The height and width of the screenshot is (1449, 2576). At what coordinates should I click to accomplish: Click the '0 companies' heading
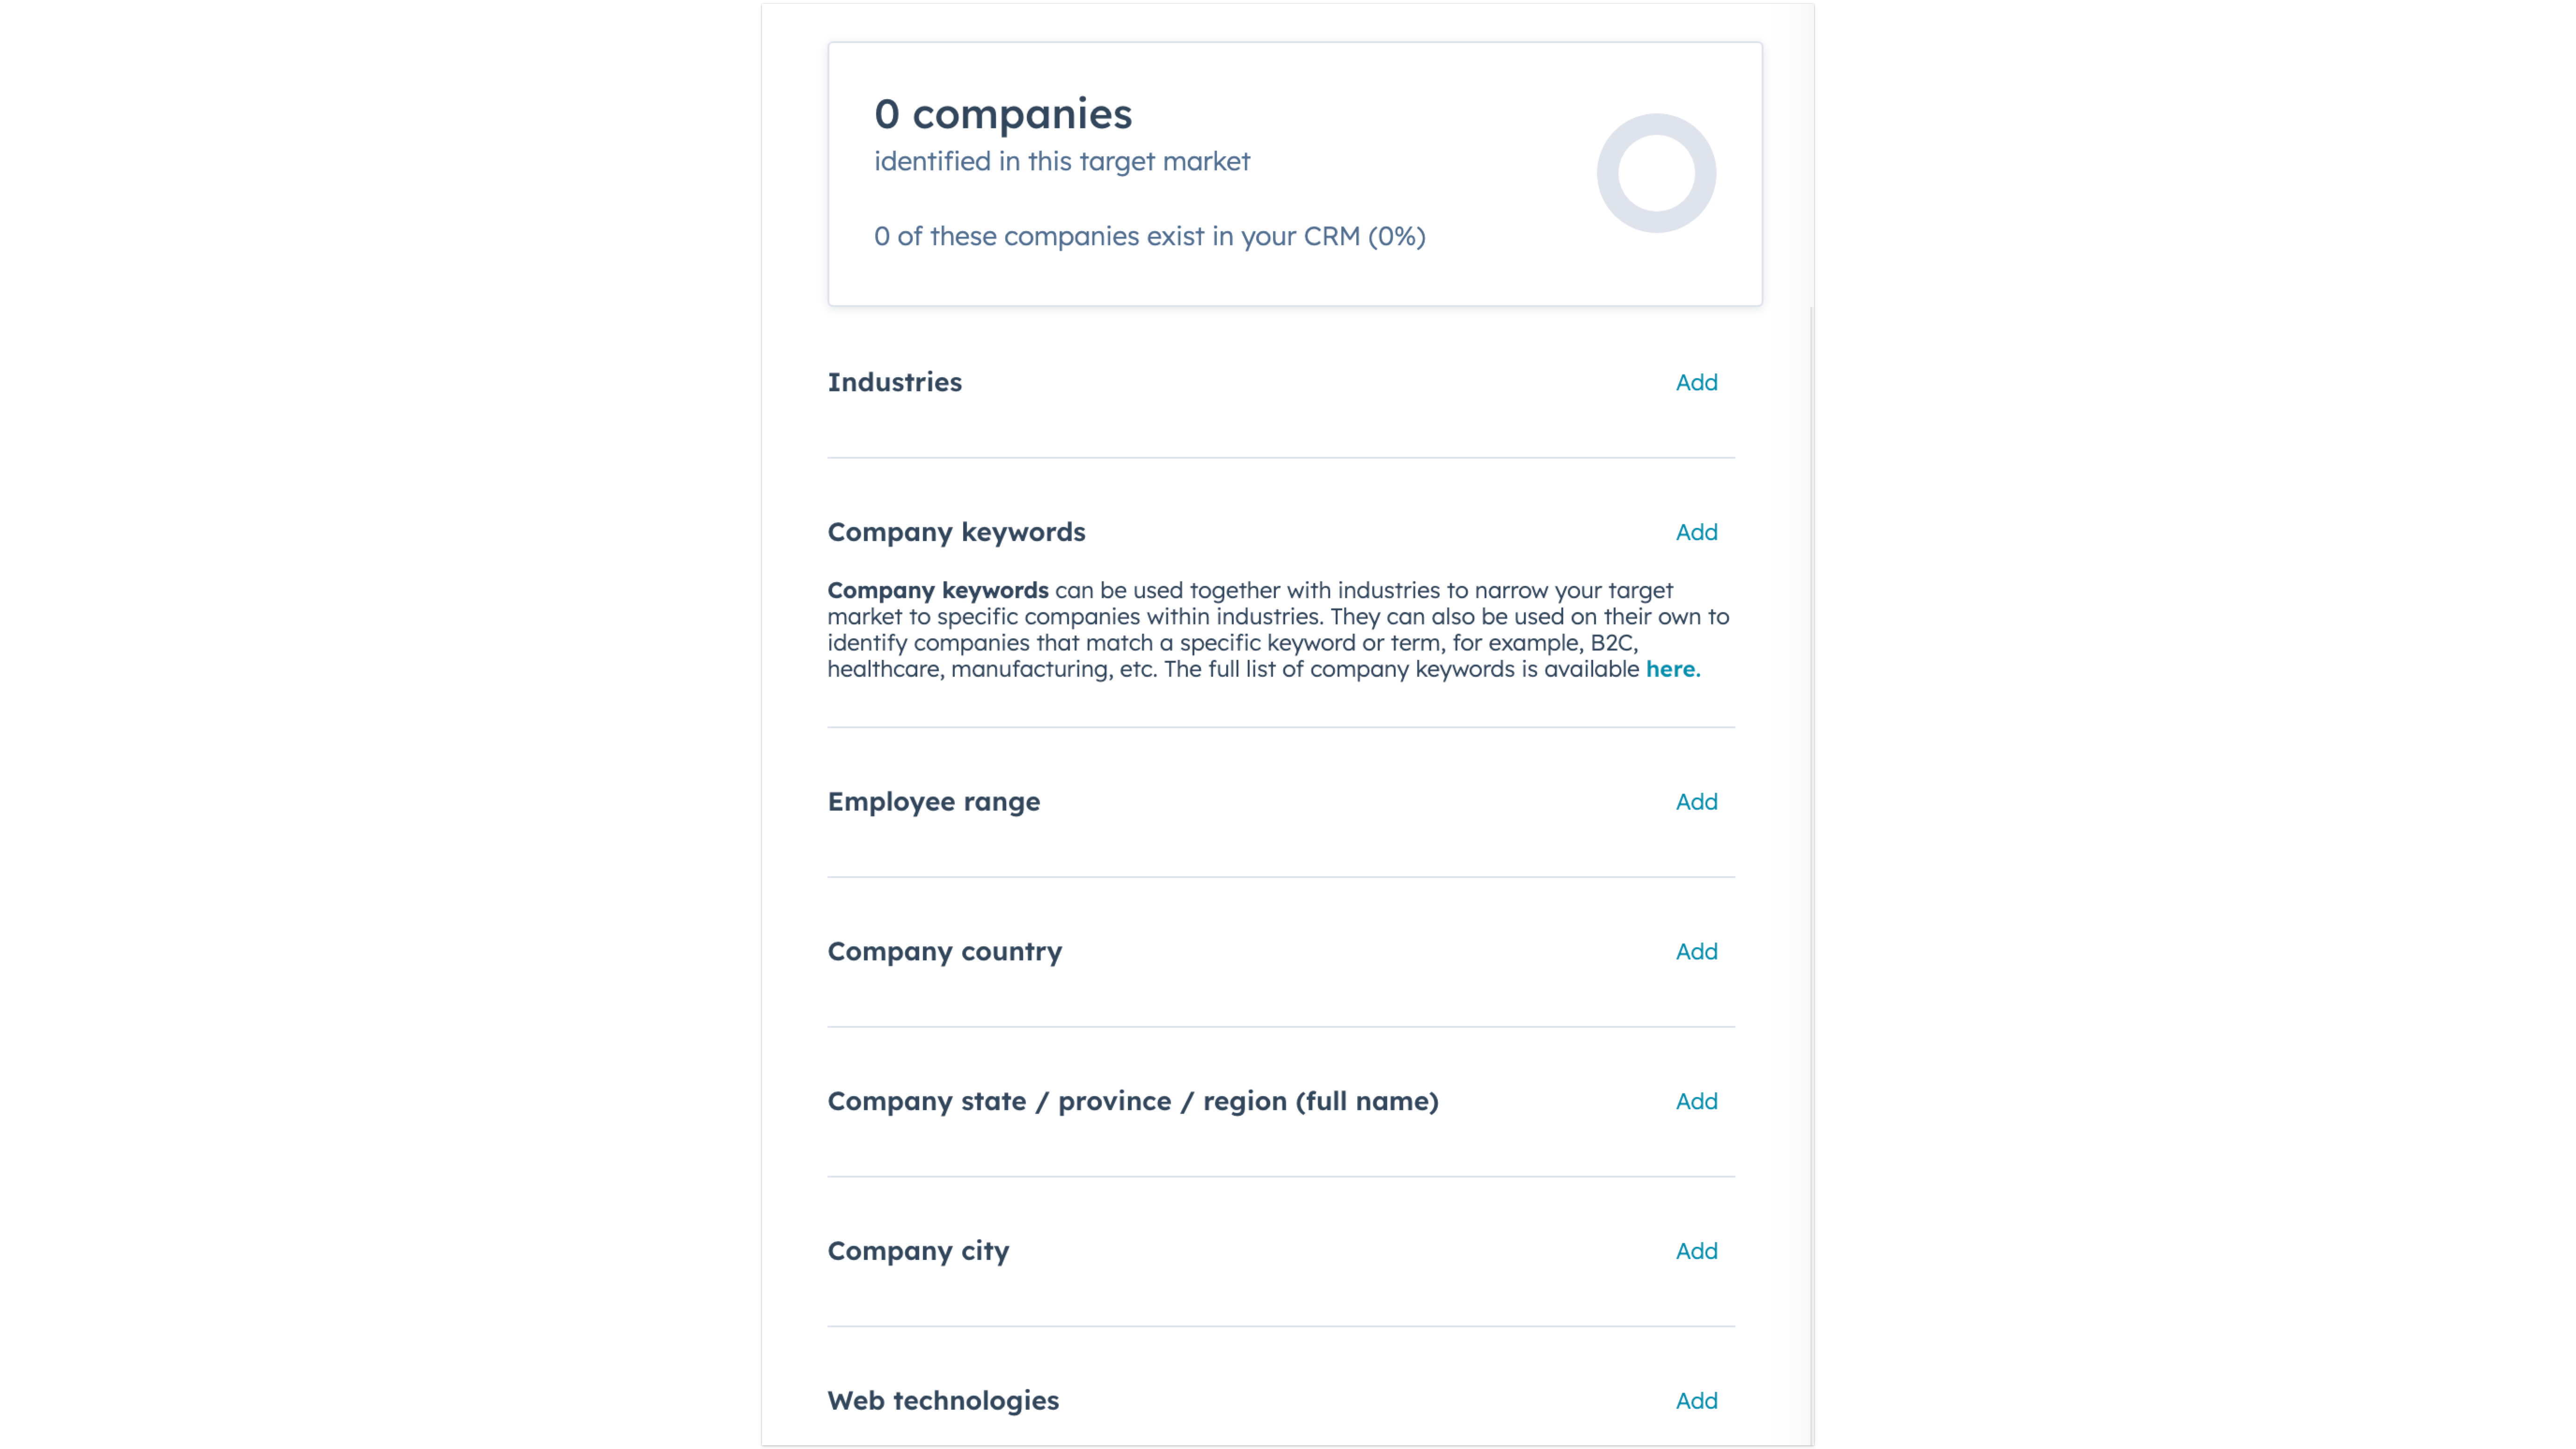[x=1002, y=114]
